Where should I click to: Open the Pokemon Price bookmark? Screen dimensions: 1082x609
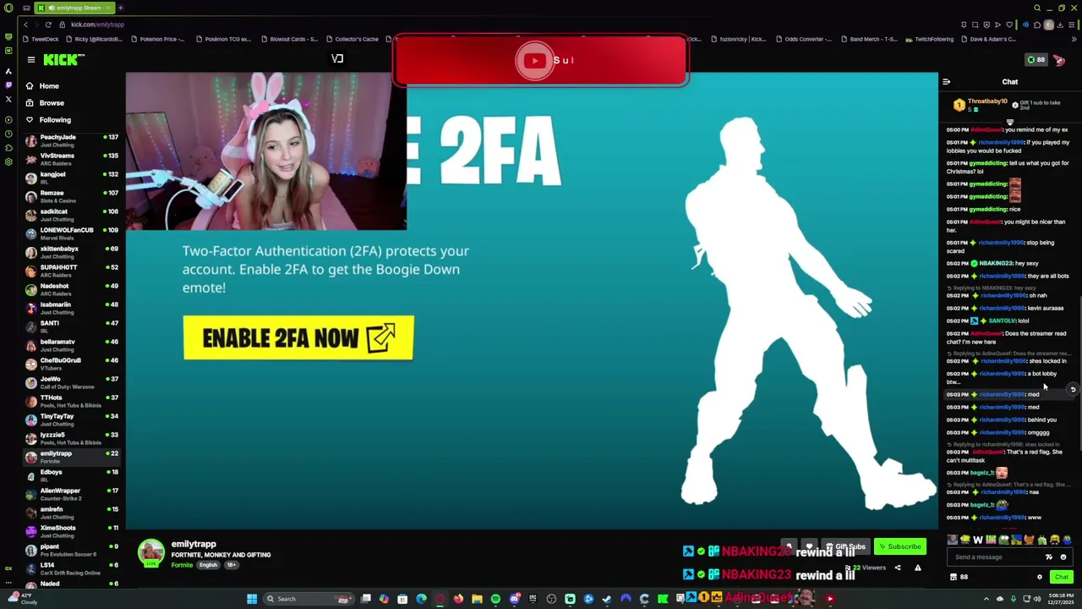tap(157, 39)
